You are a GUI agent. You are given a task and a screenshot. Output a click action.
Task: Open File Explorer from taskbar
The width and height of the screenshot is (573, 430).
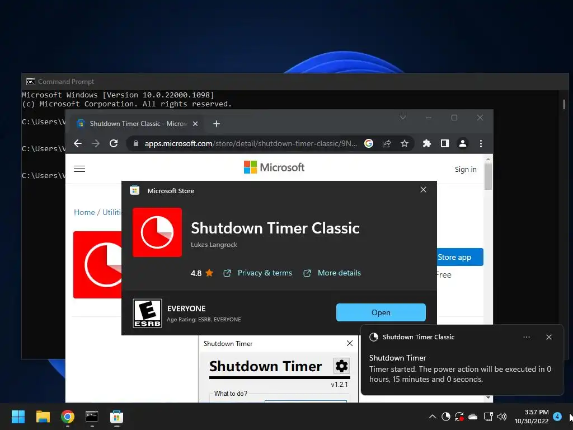[x=43, y=417]
